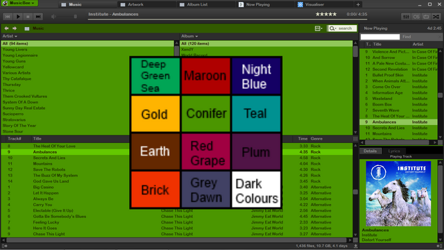Select 'All (120 items)' in Album list
The image size is (444, 250).
click(x=266, y=44)
